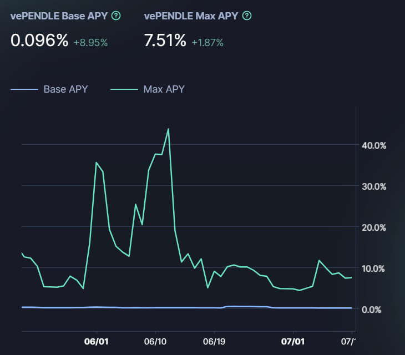
Task: Toggle the Base APY legend series
Action: [x=49, y=89]
